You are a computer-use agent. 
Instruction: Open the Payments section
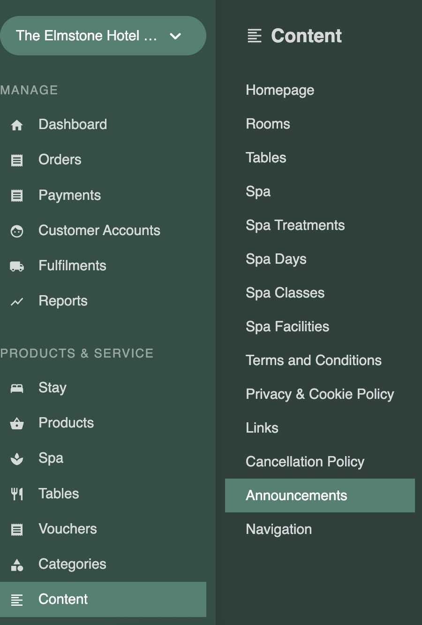point(69,195)
